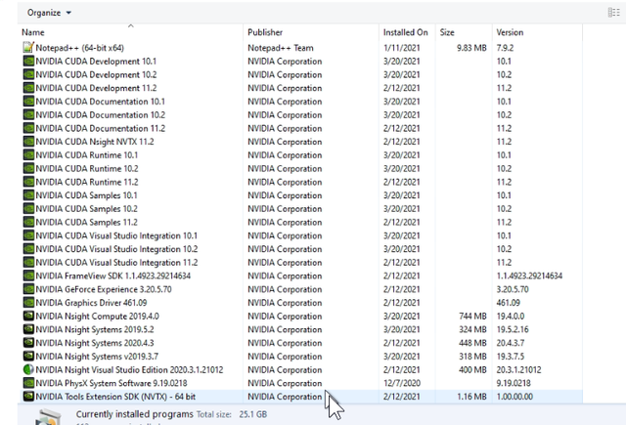Select NVIDIA CUDA Nsight NVTX 11.2 name text
626x425 pixels.
coord(95,142)
